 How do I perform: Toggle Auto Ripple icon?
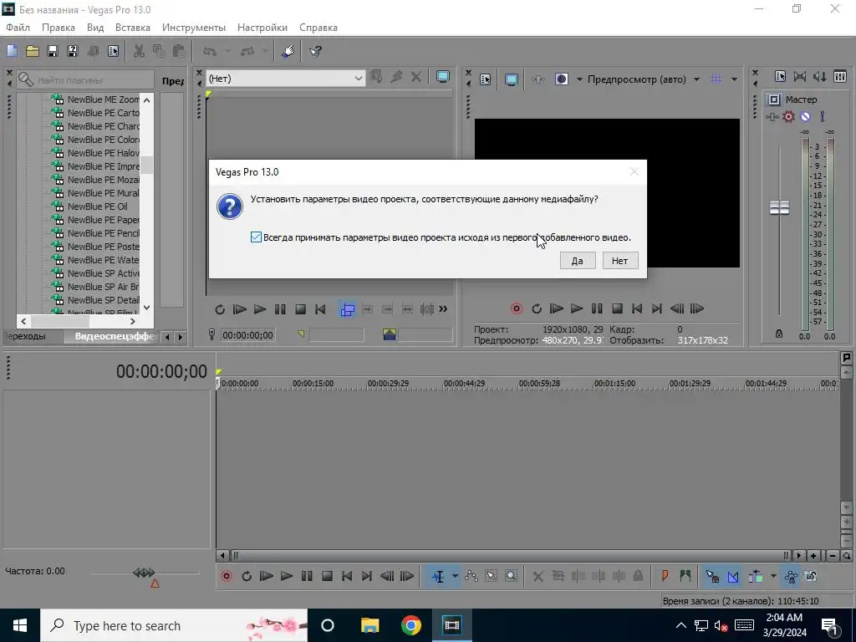coord(756,576)
